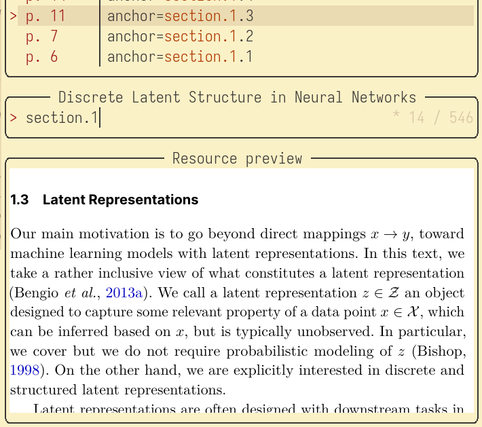Click the red prompt arrow before section.1
The width and height of the screenshot is (482, 427).
click(x=14, y=118)
